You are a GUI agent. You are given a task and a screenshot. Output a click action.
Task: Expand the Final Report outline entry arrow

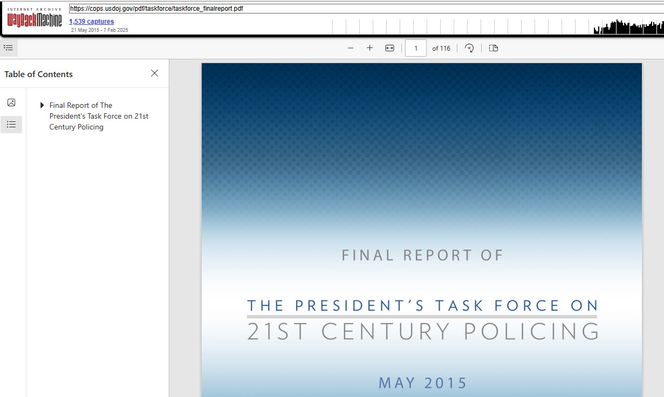pyautogui.click(x=43, y=105)
